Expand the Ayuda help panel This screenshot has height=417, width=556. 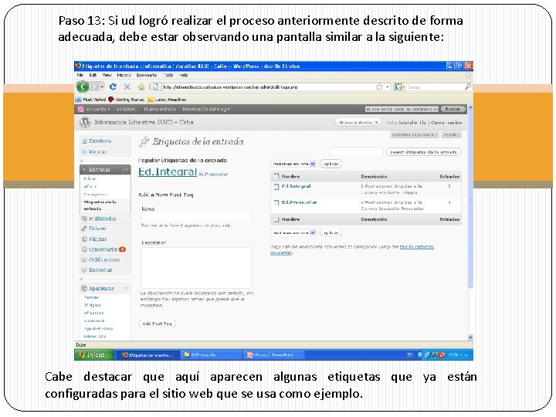click(x=452, y=134)
